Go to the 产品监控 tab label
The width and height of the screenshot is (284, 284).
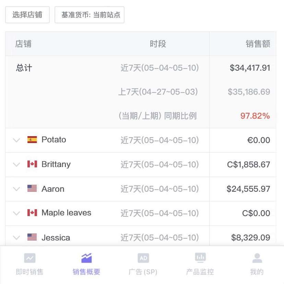200,272
